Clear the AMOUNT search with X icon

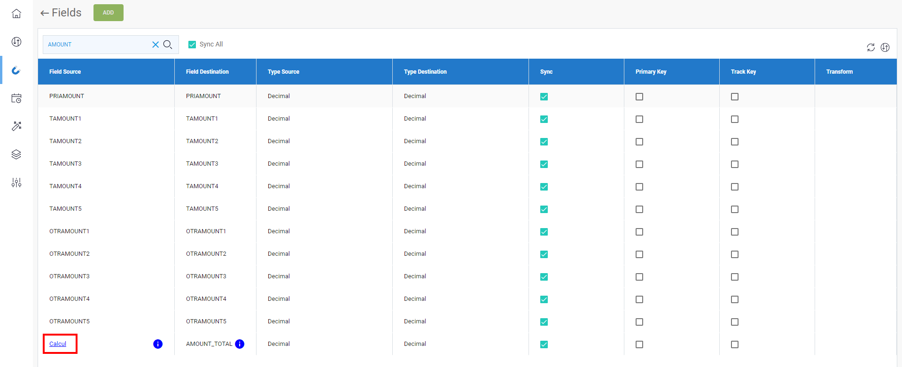(x=156, y=45)
